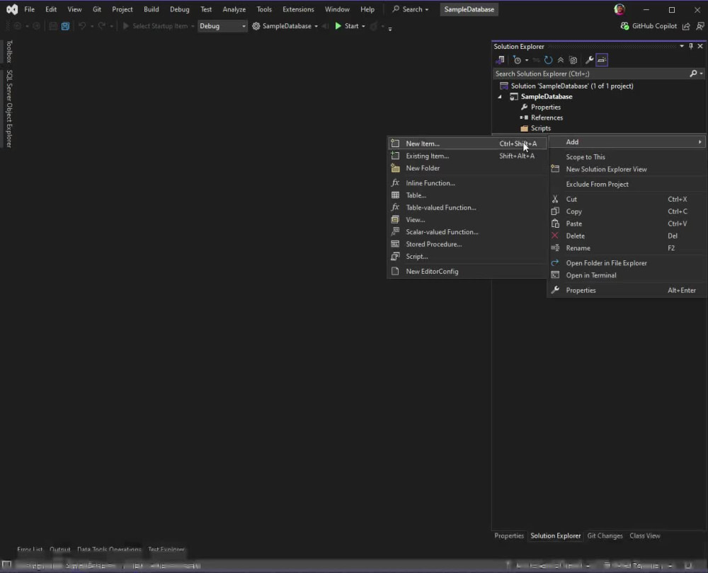Image resolution: width=708 pixels, height=573 pixels.
Task: Select the Solution 'SampleDatabase' root node
Action: click(571, 86)
